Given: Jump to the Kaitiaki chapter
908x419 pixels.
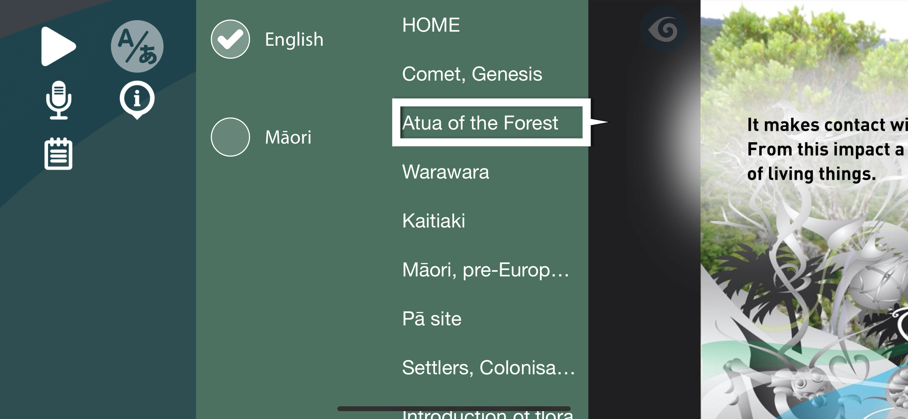Looking at the screenshot, I should point(433,221).
